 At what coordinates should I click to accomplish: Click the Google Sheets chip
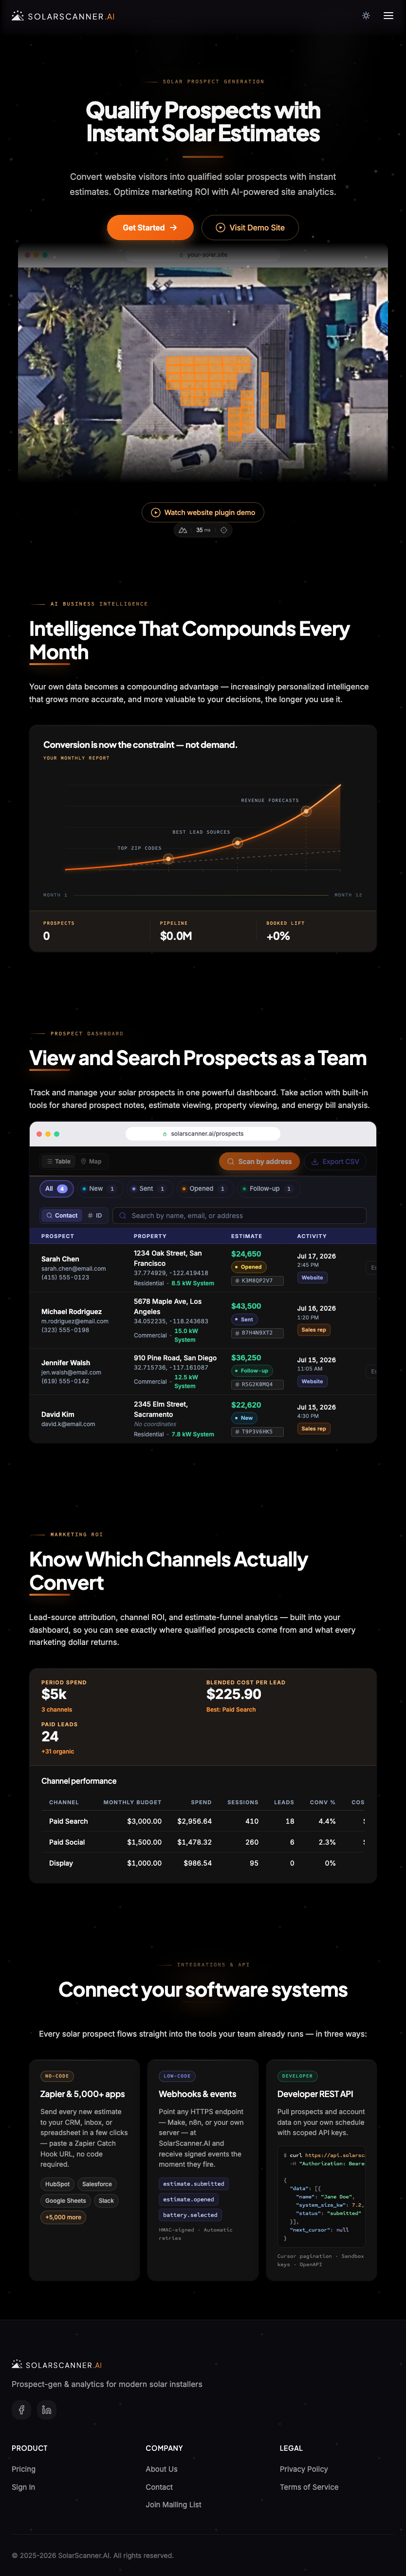point(65,2200)
